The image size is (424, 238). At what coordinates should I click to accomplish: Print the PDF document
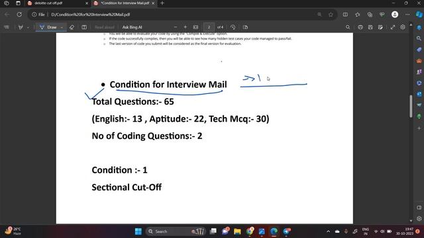point(360,27)
